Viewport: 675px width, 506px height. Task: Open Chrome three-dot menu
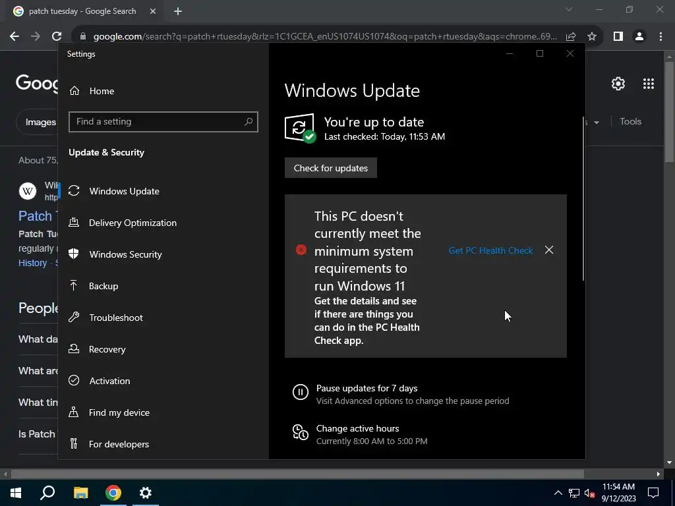660,37
